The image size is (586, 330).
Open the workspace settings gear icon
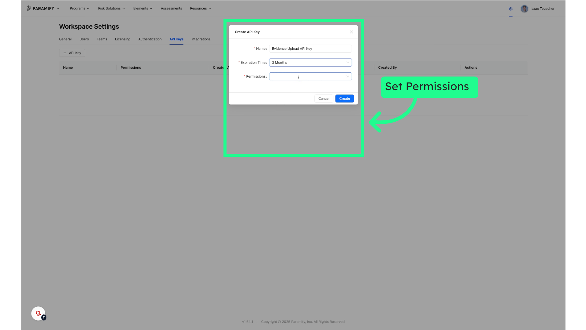(x=511, y=9)
